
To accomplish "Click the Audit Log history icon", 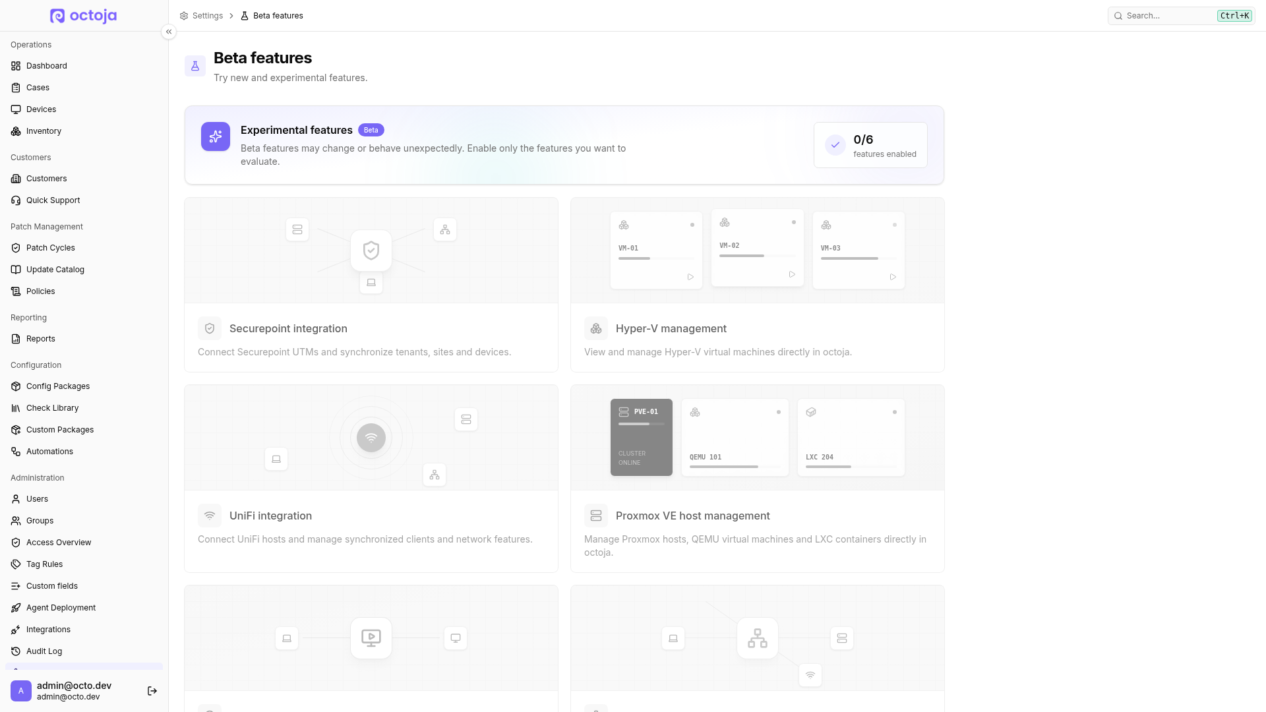I will (16, 651).
